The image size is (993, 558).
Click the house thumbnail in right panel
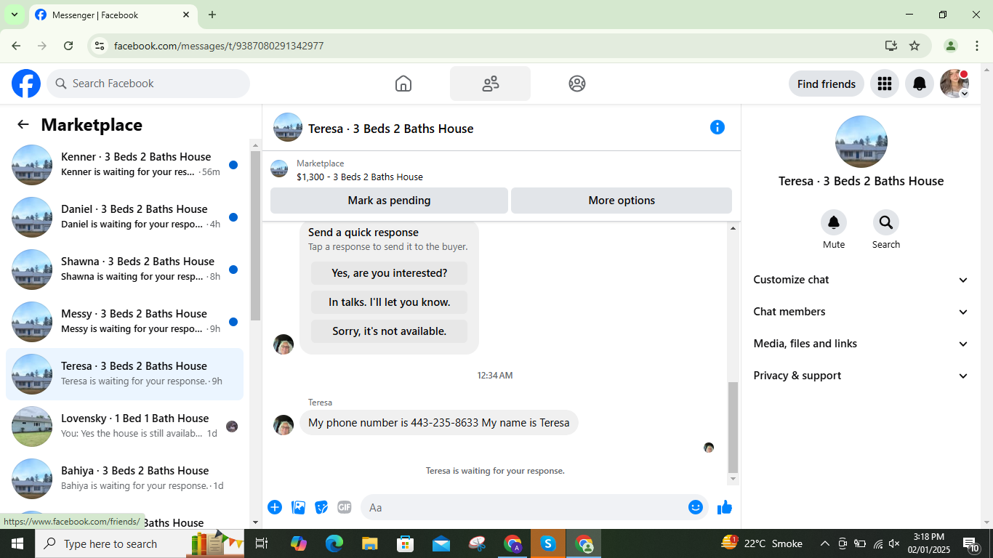point(861,142)
